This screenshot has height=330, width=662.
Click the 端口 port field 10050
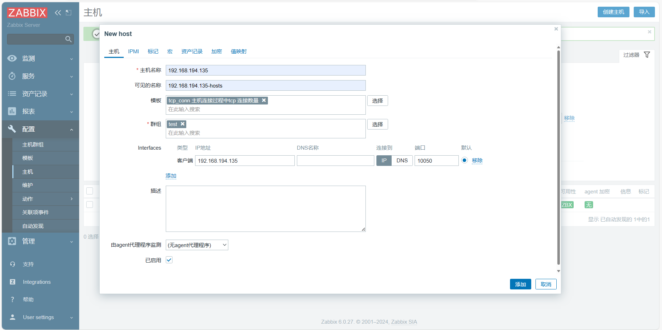click(x=437, y=161)
